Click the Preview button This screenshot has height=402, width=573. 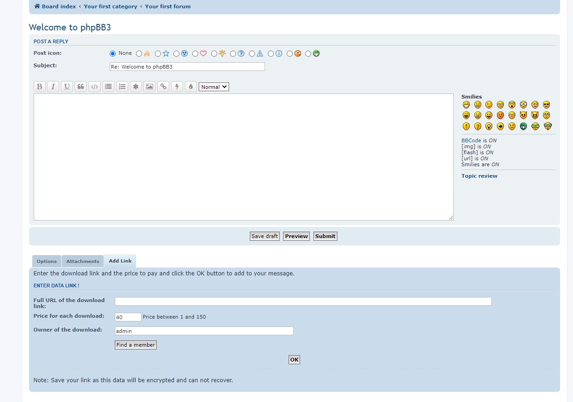tap(296, 236)
